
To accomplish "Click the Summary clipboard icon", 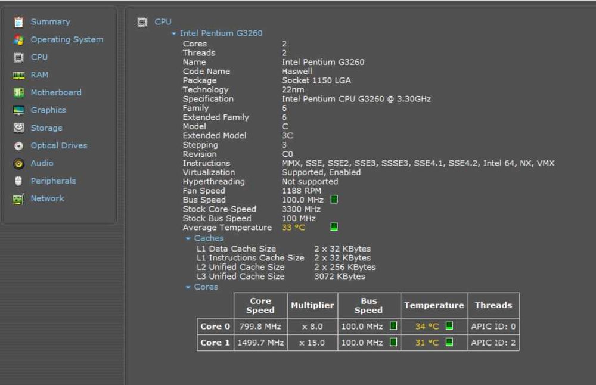I will tap(18, 22).
